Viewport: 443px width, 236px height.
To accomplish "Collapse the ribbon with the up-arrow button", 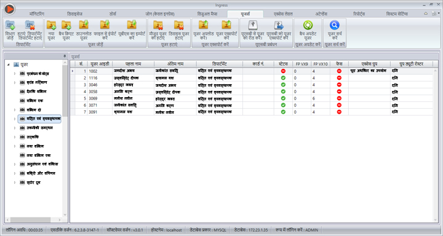I will pyautogui.click(x=426, y=14).
